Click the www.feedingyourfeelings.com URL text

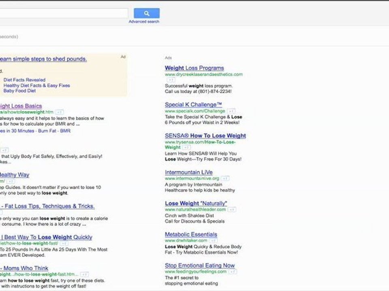196,272
